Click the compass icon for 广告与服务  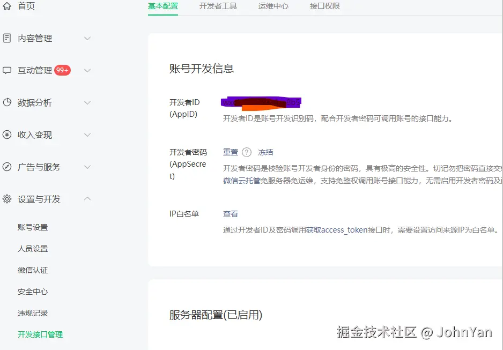7,167
